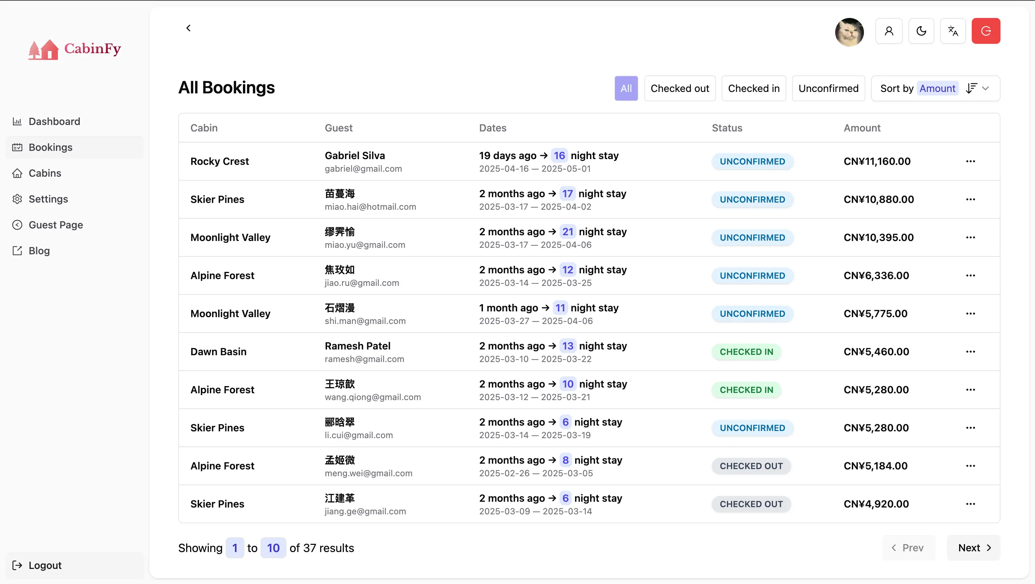Filter bookings by Checked out

click(x=680, y=88)
